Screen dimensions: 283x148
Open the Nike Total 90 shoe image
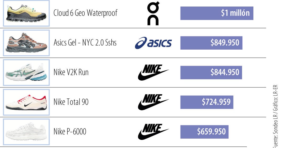click(x=26, y=102)
